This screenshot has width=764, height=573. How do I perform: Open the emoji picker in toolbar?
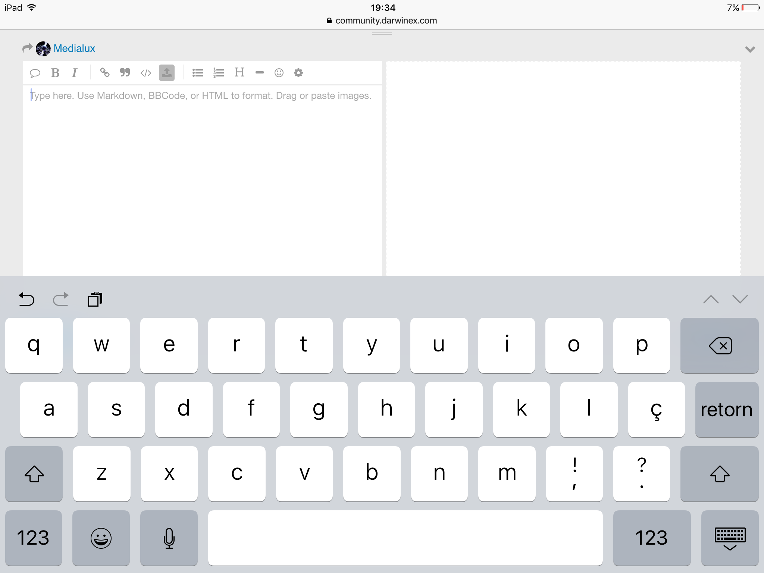(x=279, y=73)
